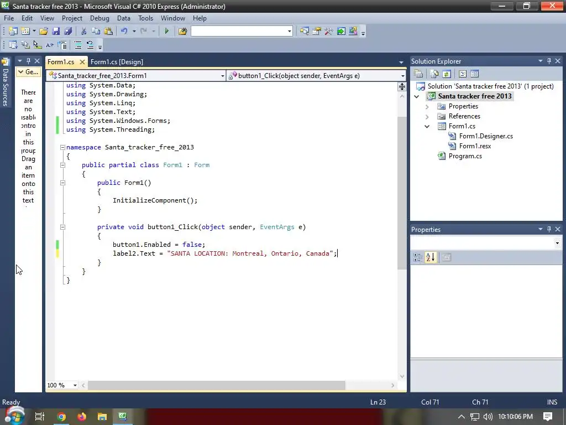Screen dimensions: 566x425
Task: Open the Edit menu
Action: [x=27, y=18]
